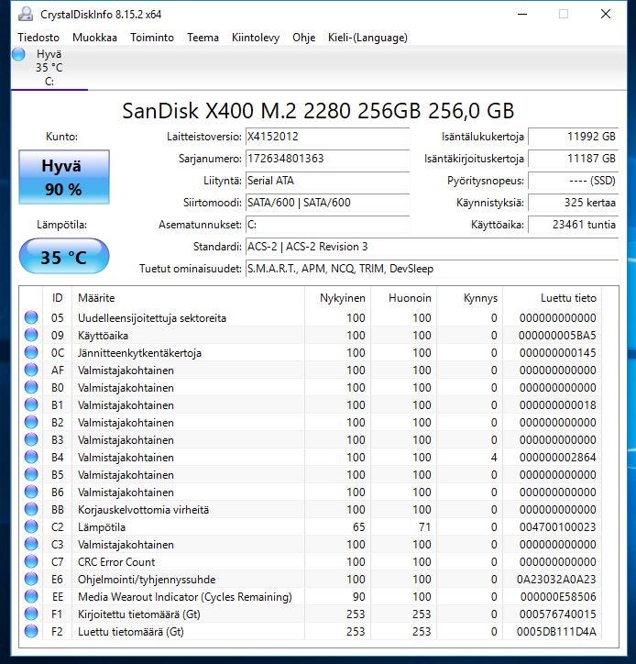
Task: Click status orb of row B5
Action: click(31, 474)
